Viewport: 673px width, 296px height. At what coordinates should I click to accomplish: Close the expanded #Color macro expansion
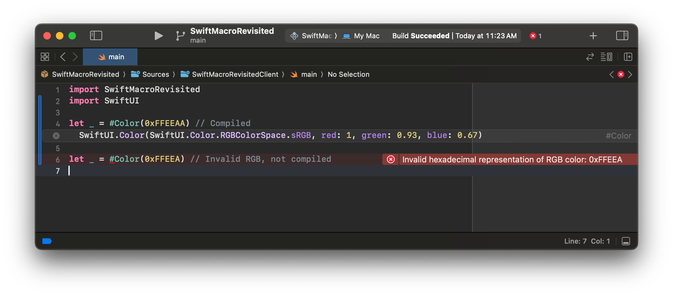pyautogui.click(x=56, y=136)
